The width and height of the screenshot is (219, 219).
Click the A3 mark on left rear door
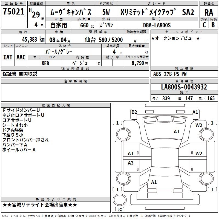pos(131,163)
